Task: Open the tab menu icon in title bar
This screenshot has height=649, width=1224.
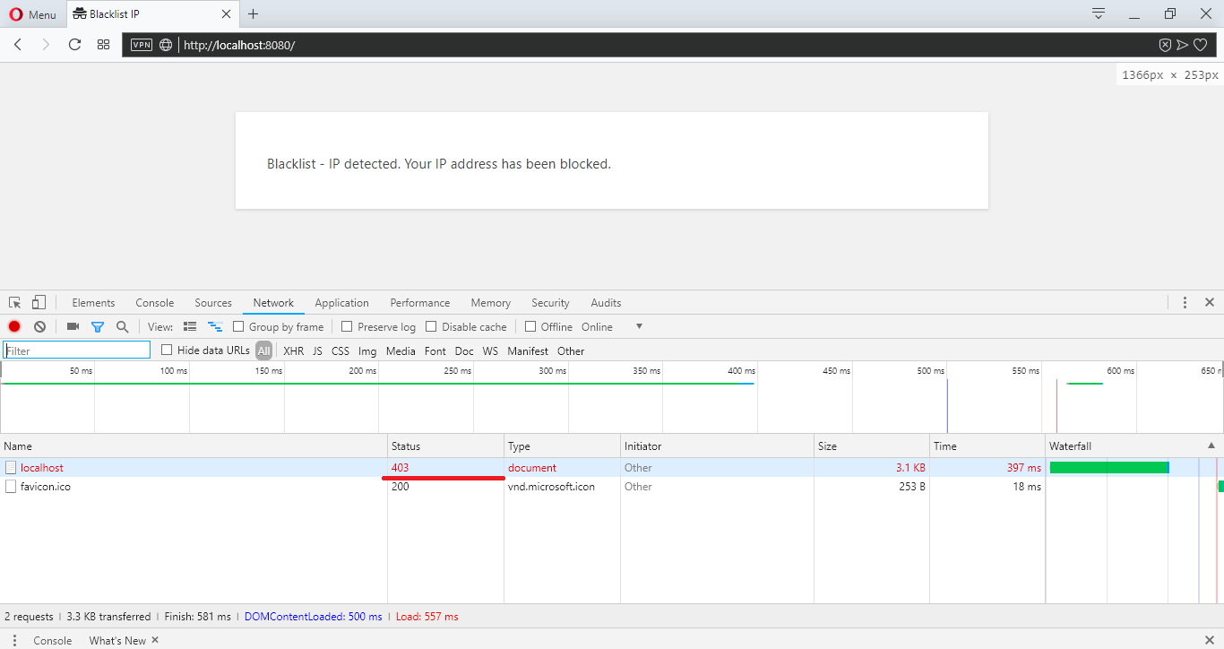Action: tap(1099, 13)
